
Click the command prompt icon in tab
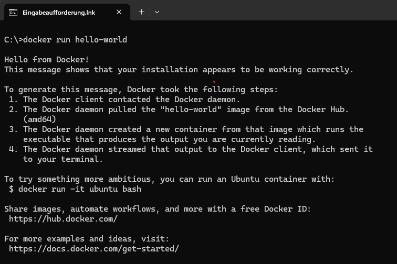13,13
